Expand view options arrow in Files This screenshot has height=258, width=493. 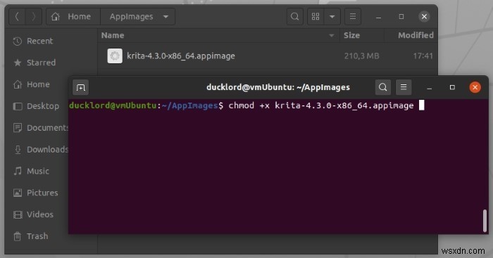pos(332,17)
